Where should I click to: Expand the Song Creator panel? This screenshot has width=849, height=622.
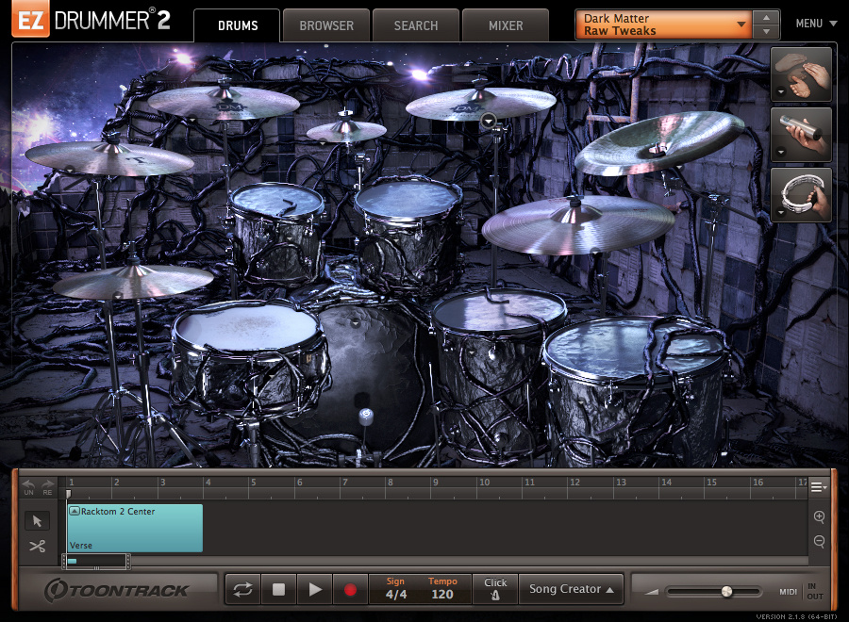[572, 588]
